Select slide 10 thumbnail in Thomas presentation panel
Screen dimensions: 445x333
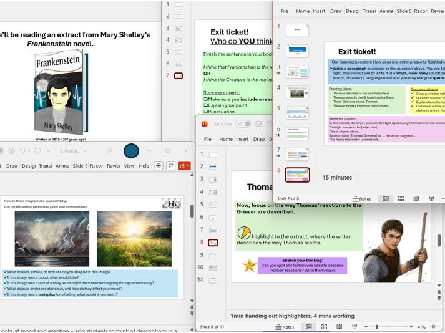(213, 268)
